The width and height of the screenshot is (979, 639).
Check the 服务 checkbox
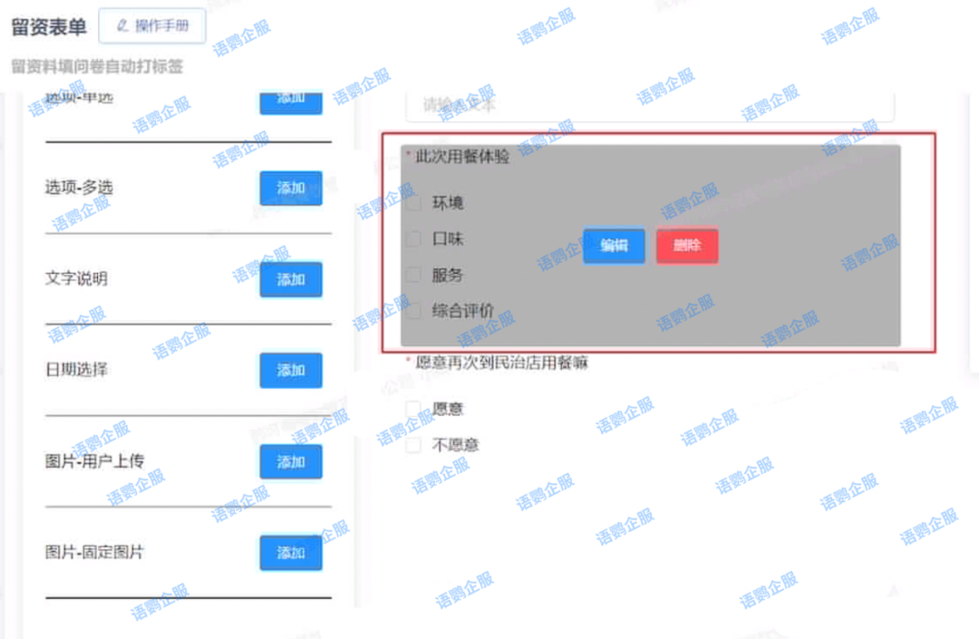pyautogui.click(x=412, y=275)
